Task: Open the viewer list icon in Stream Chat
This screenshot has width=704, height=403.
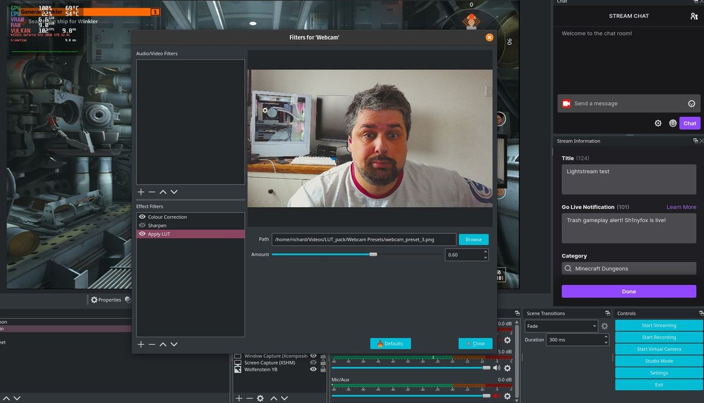Action: (696, 16)
